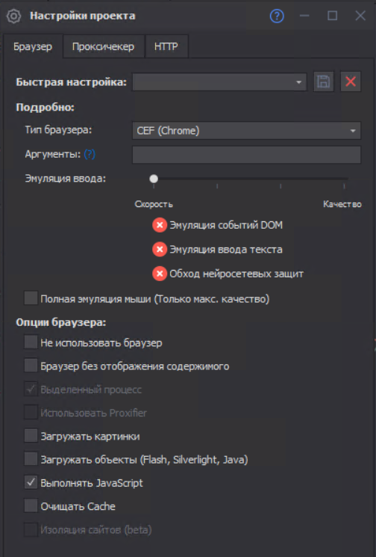Click red cross beside Эмуляция ввода текста
The height and width of the screenshot is (557, 376).
pyautogui.click(x=160, y=250)
